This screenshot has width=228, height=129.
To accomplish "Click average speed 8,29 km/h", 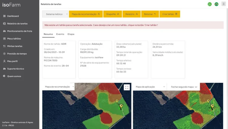I will tap(158, 55).
